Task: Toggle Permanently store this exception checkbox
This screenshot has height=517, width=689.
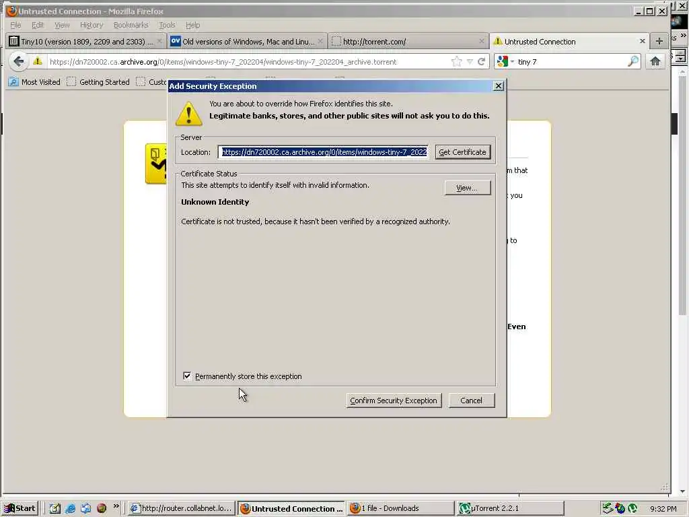Action: pos(187,376)
